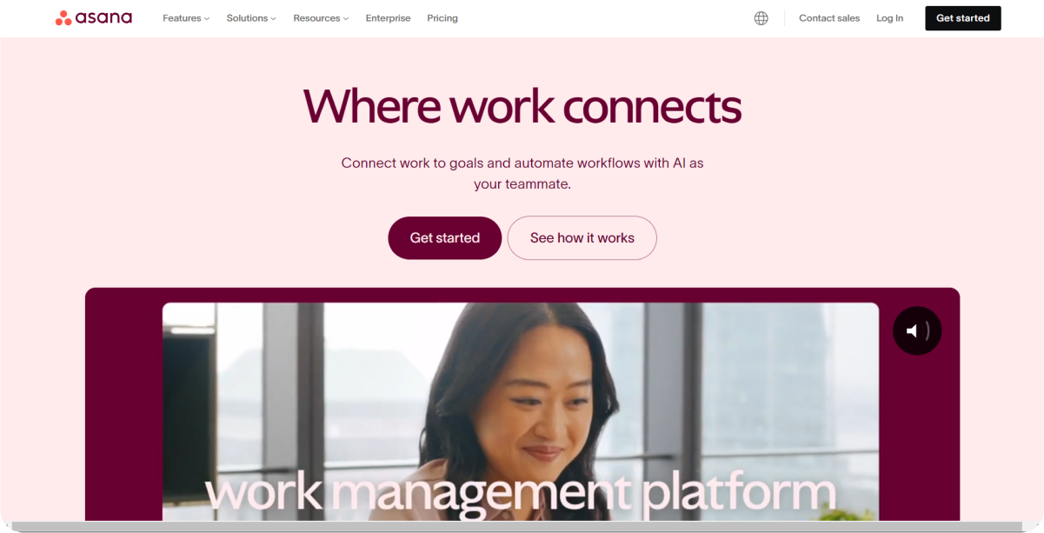Click the See how it works button

582,237
